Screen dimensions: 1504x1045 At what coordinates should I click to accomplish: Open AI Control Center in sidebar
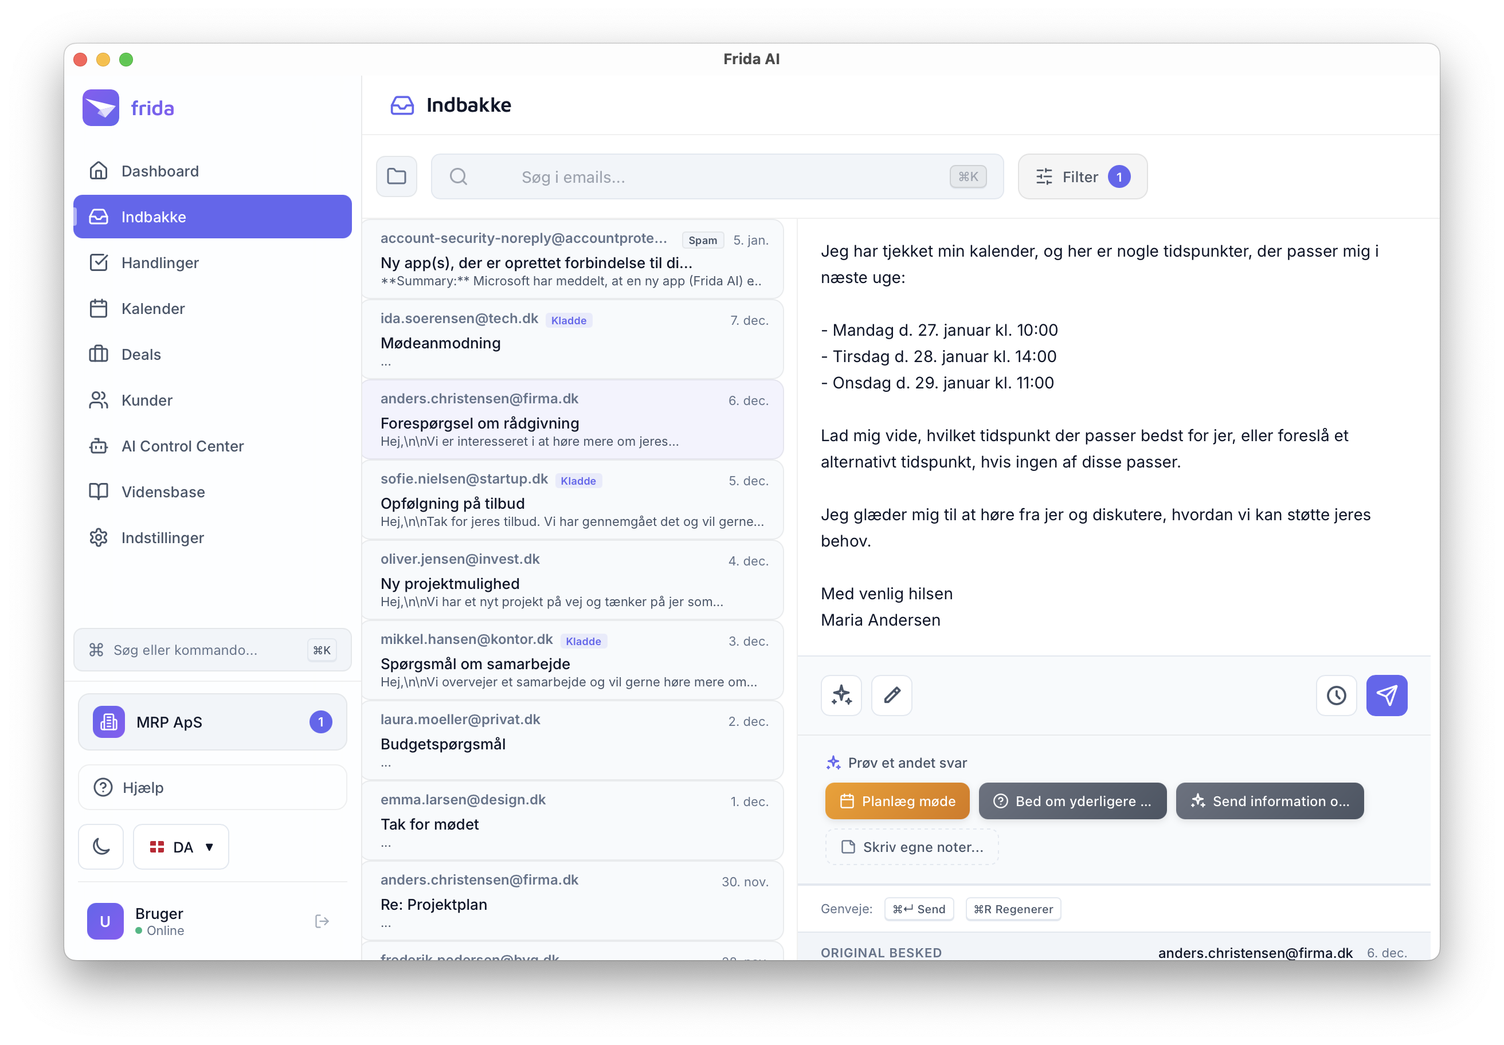tap(182, 446)
